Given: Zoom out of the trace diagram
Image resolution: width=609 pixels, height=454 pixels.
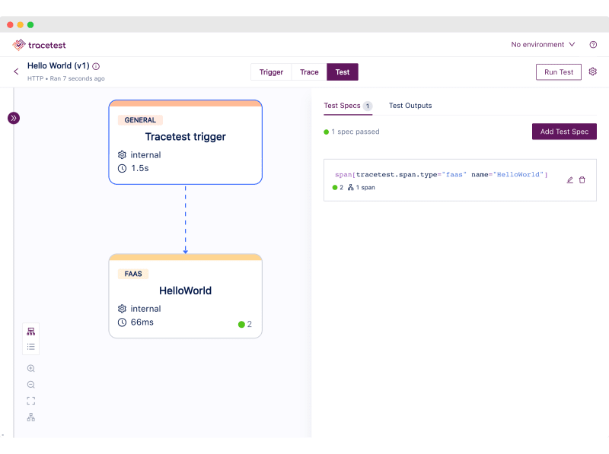Looking at the screenshot, I should tap(31, 385).
